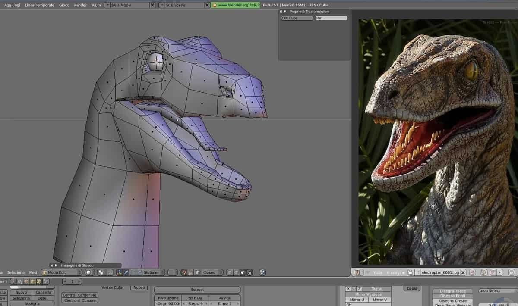
Task: Click the Centro al Cursore button
Action: [x=79, y=300]
